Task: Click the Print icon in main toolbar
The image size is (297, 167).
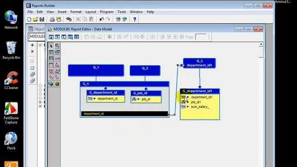Action: click(x=52, y=19)
